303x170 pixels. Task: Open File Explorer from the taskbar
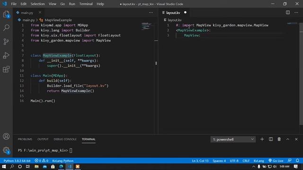pyautogui.click(x=36, y=167)
